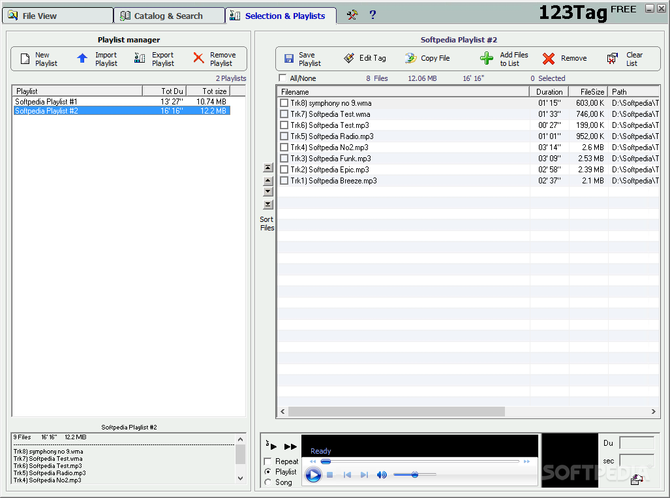Check the box for Trk4) Softpedia No2.mp3

284,148
